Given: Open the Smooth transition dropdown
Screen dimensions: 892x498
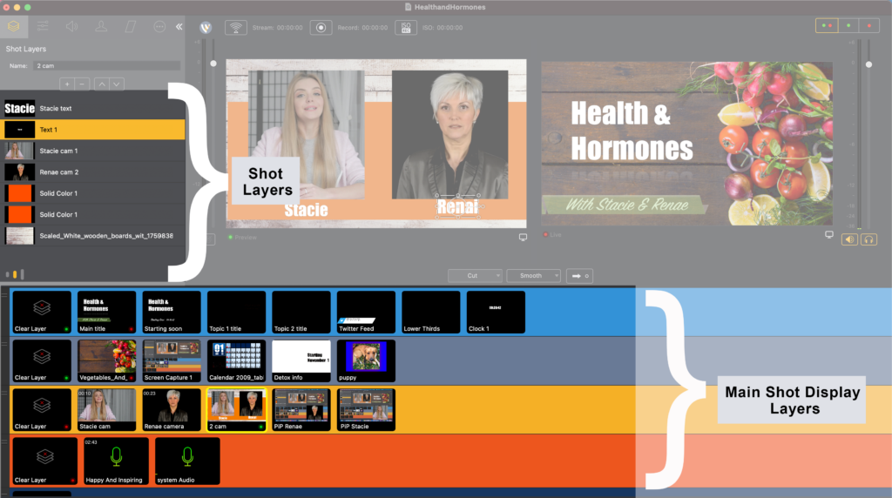Looking at the screenshot, I should (533, 275).
